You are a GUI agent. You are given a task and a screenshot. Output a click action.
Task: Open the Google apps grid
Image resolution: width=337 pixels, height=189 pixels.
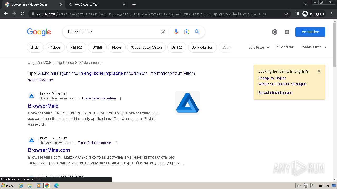click(x=287, y=32)
